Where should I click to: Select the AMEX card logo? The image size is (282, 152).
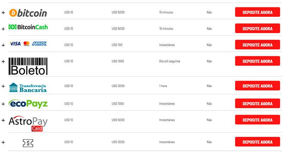pos(39,44)
